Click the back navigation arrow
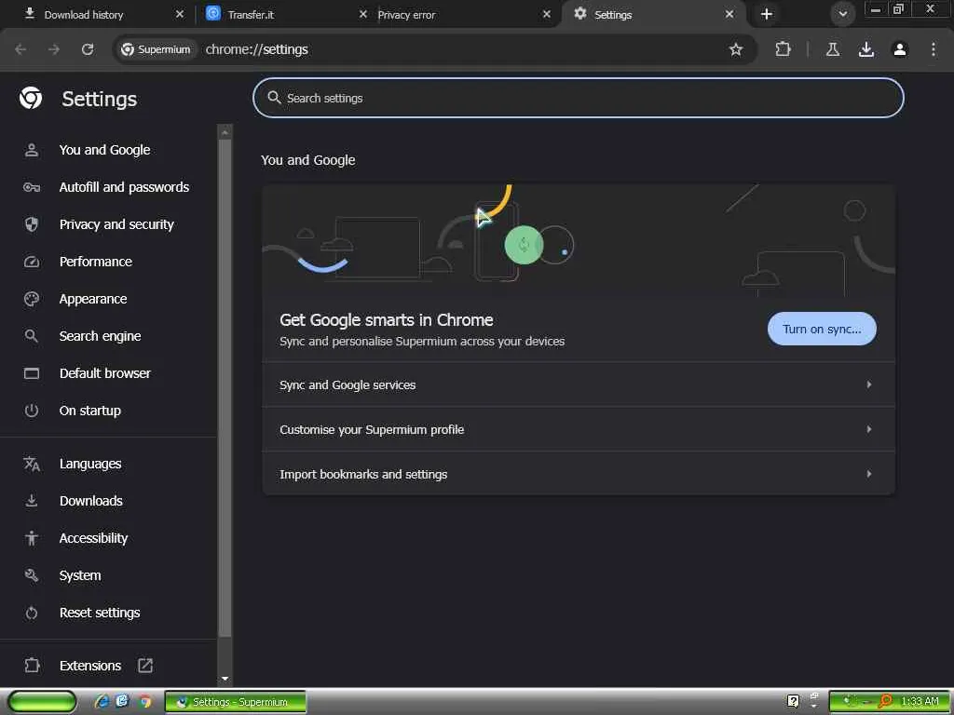954x715 pixels. pyautogui.click(x=20, y=49)
